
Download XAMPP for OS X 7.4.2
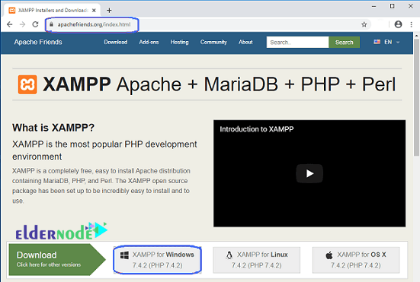pyautogui.click(x=356, y=260)
